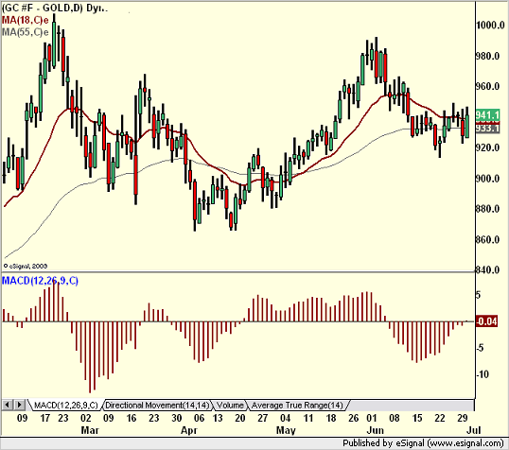Select the Volume indicator tab
Screen dimensions: 509x450
[x=230, y=406]
